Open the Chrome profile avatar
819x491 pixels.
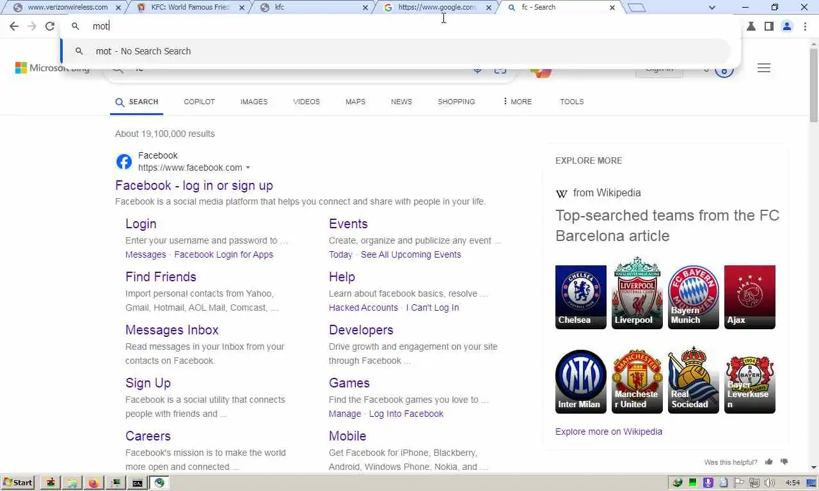click(x=787, y=26)
